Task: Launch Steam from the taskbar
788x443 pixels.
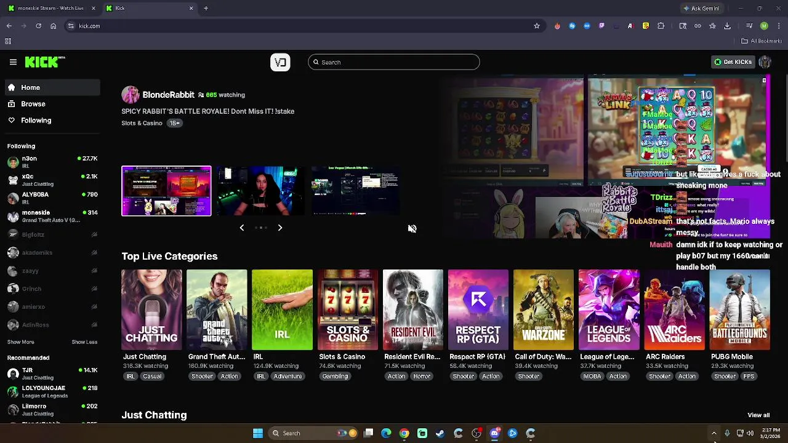Action: click(x=440, y=433)
